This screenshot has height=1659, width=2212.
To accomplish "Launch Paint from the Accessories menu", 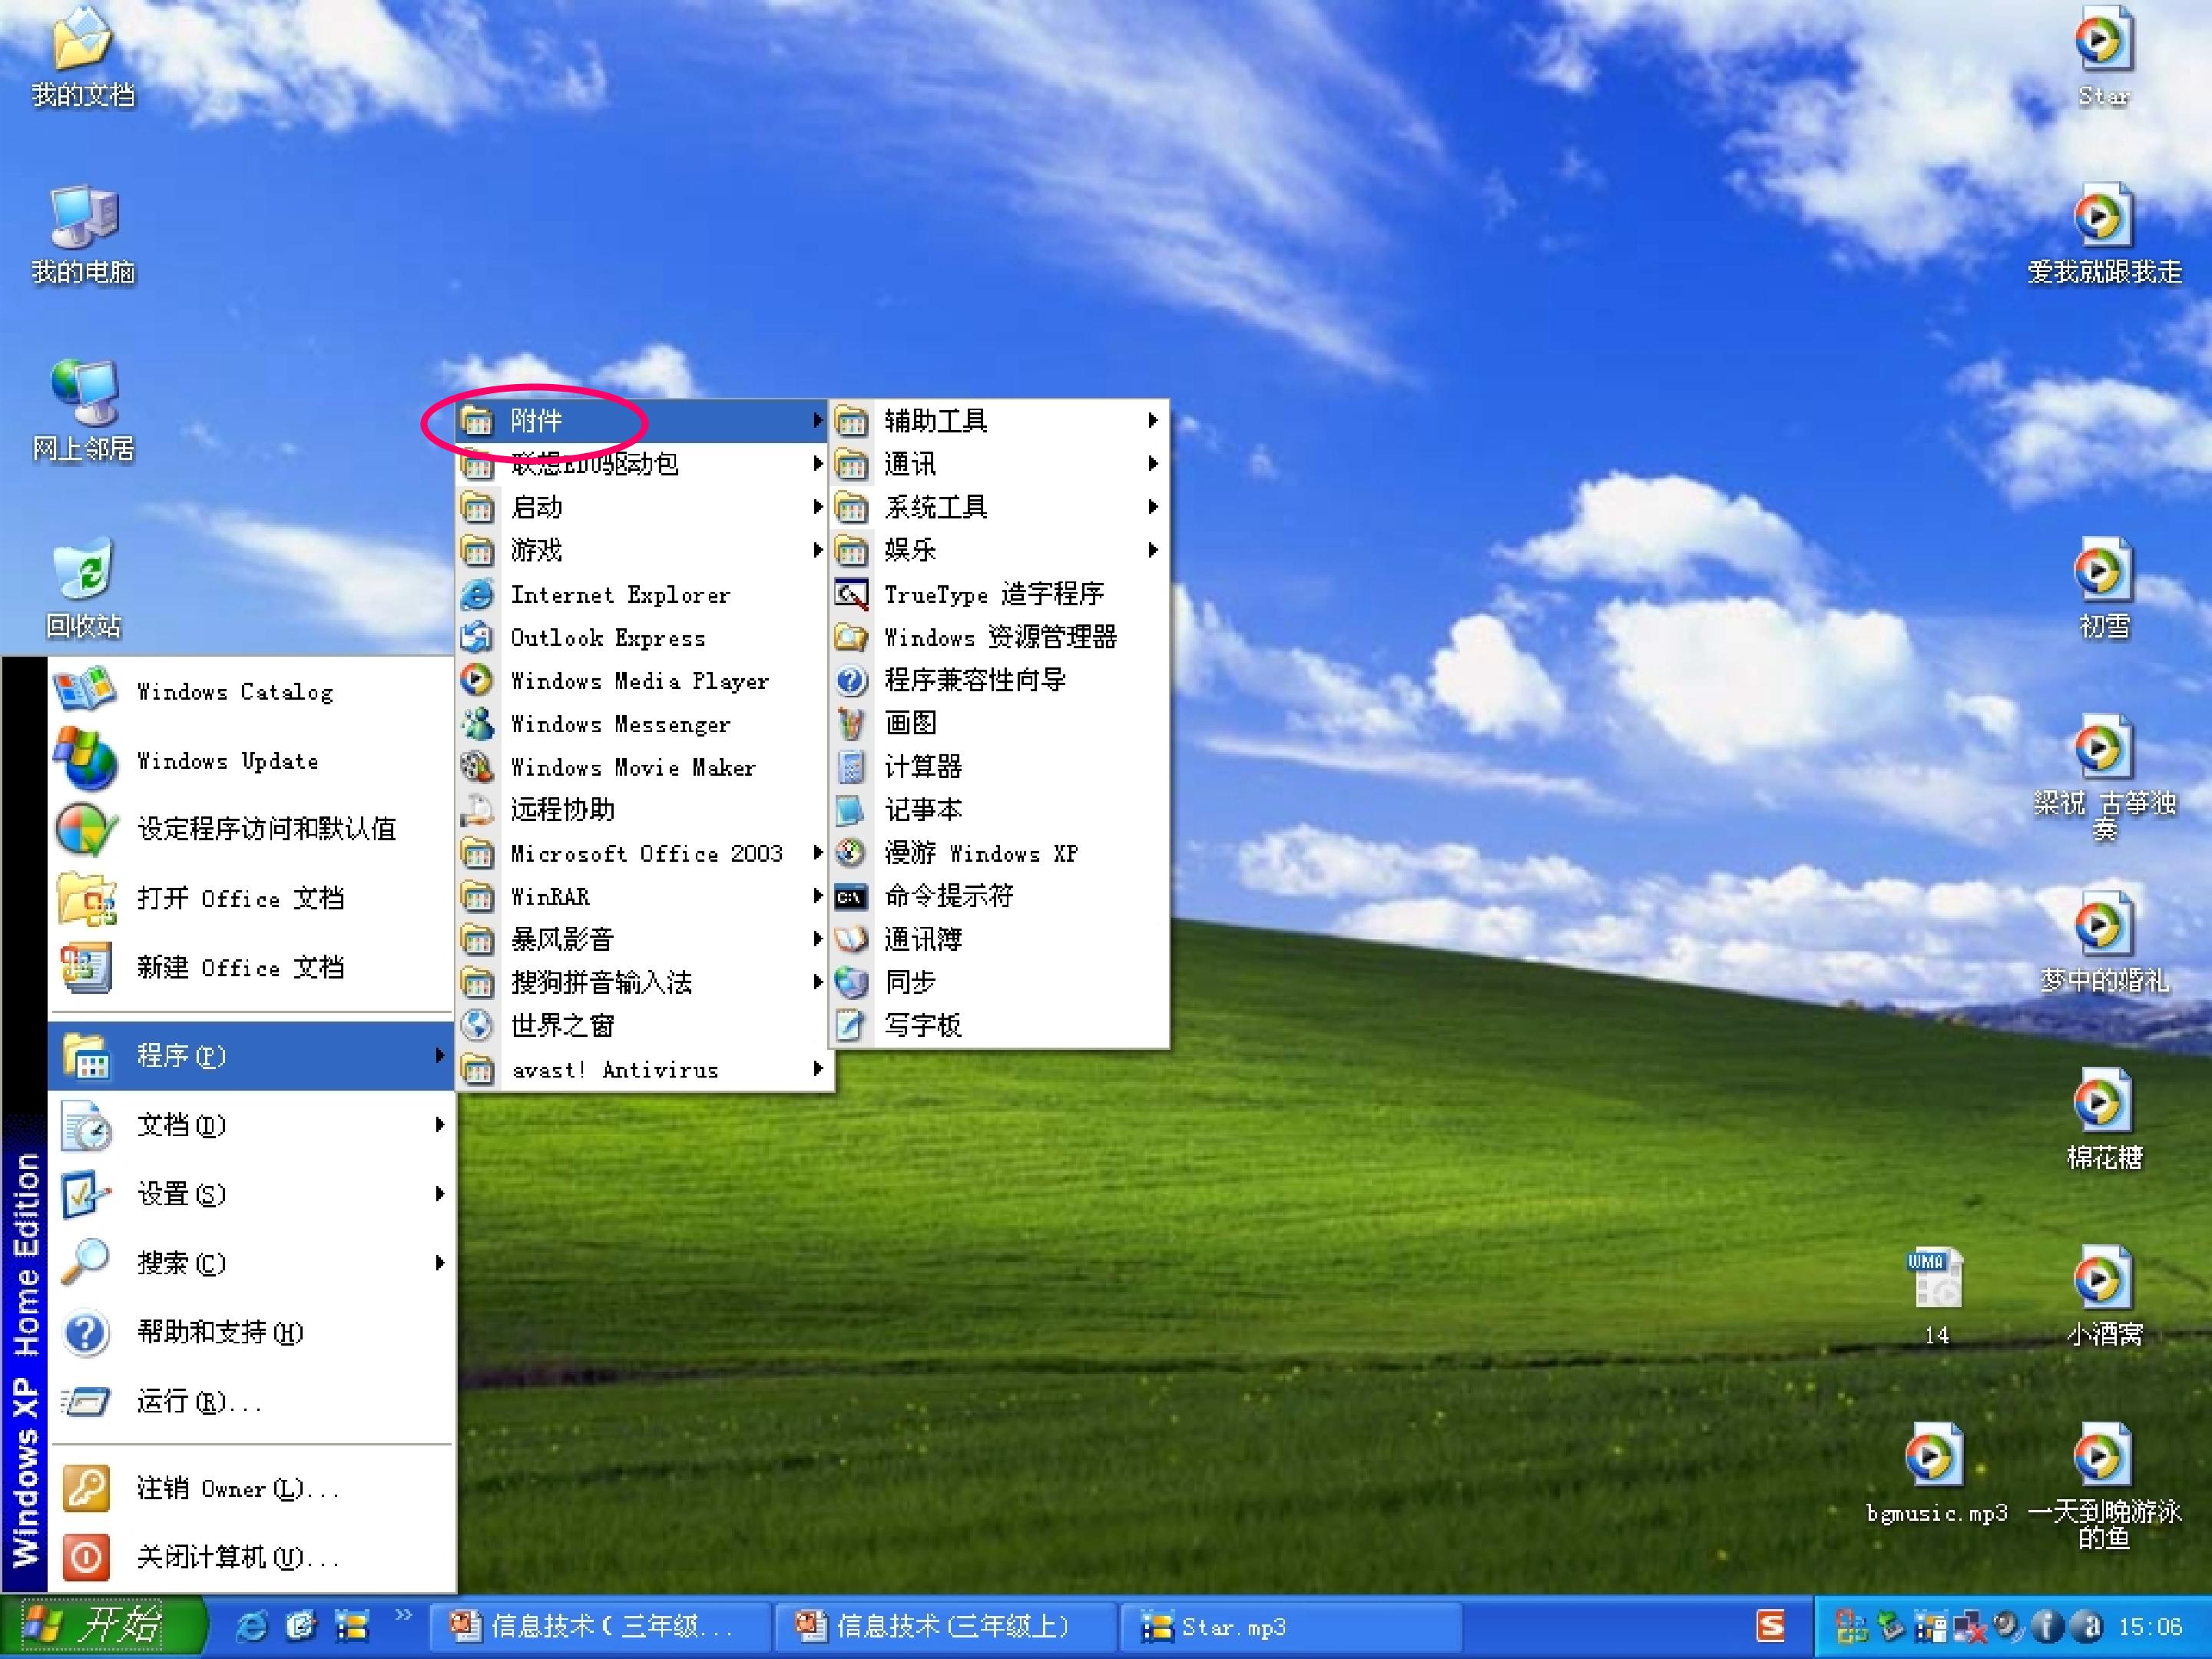I will coord(909,723).
